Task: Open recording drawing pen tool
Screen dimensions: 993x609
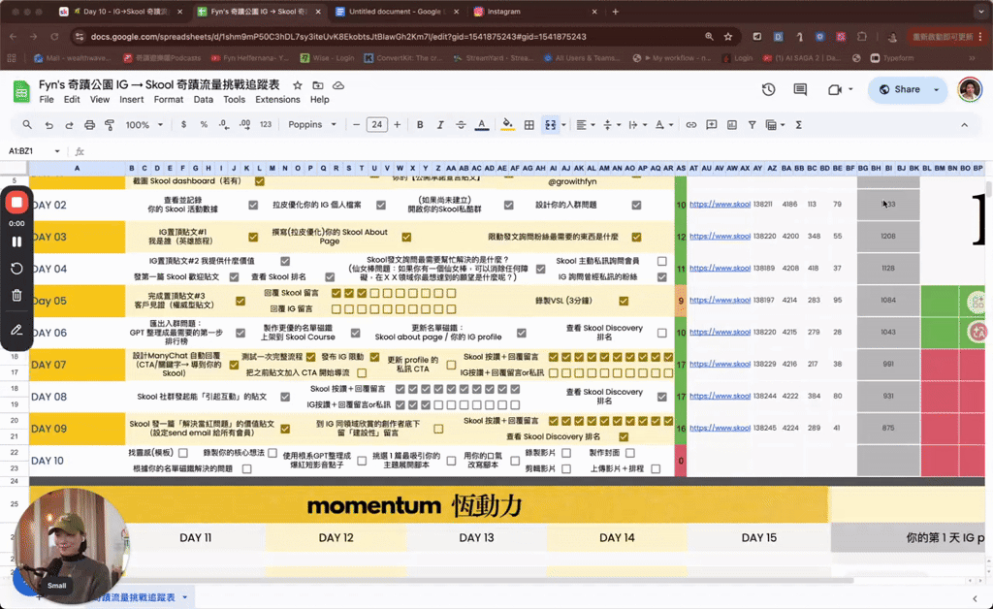Action: coord(16,329)
